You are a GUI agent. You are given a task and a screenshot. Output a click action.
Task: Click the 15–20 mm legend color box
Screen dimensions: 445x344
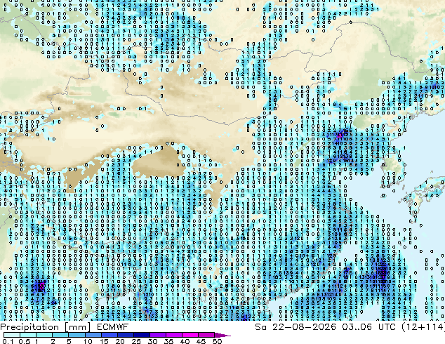[x=109, y=335]
